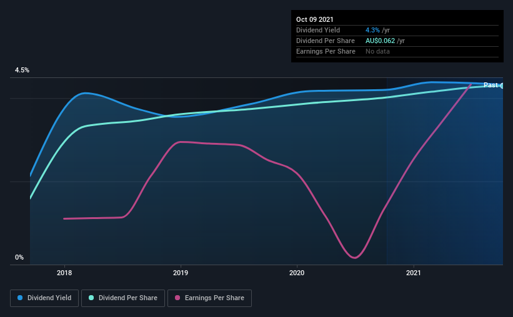Click the 'Past' marker label
The image size is (513, 317).
click(x=491, y=85)
